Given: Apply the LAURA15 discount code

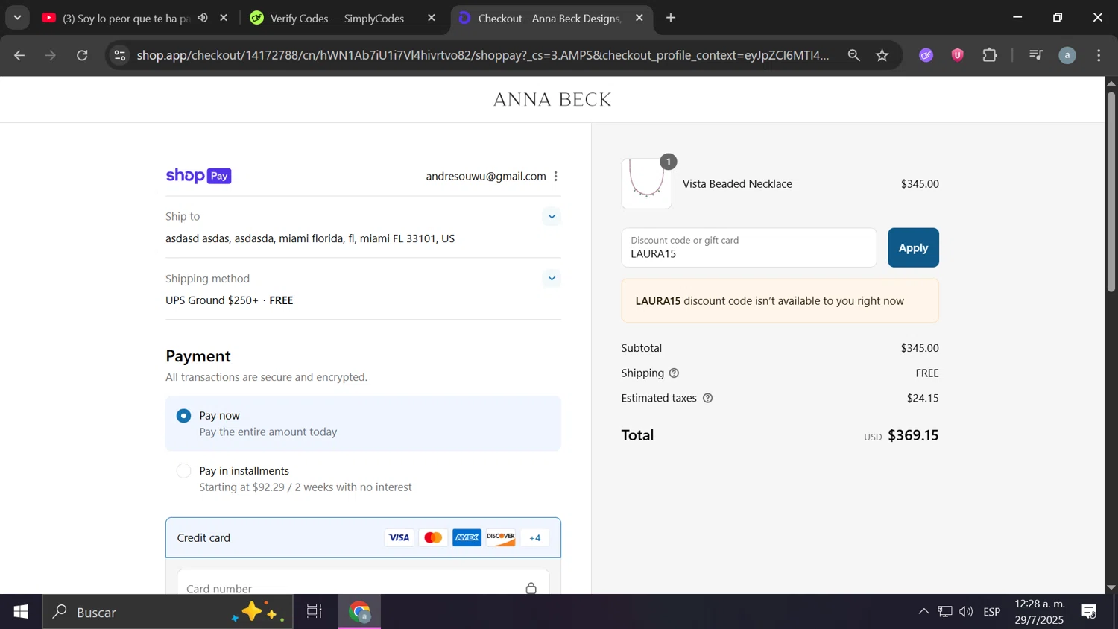Looking at the screenshot, I should (x=913, y=247).
